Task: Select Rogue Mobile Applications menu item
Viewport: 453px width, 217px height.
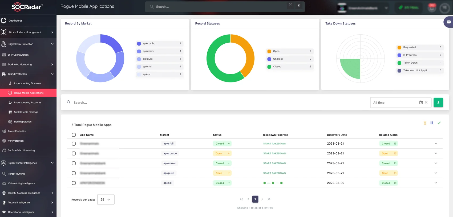Action: (28, 93)
